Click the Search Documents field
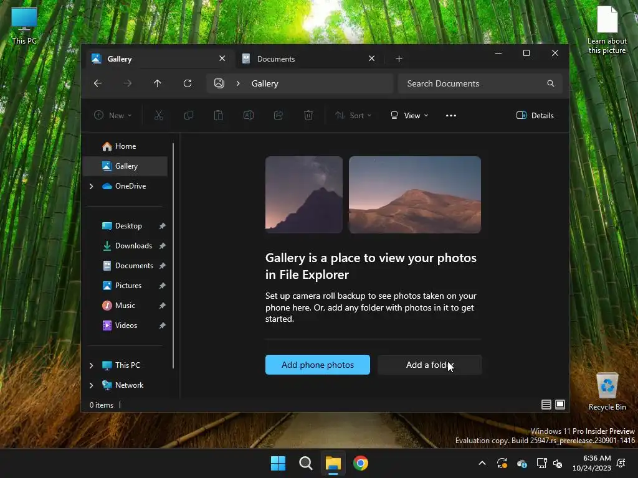This screenshot has width=638, height=478. (480, 83)
